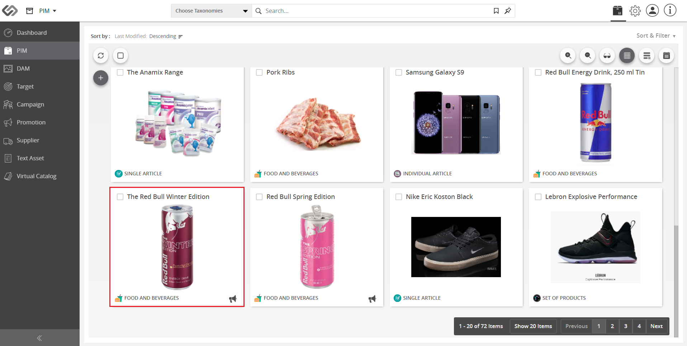Select PIM in the sidebar
This screenshot has width=687, height=346.
coord(40,51)
